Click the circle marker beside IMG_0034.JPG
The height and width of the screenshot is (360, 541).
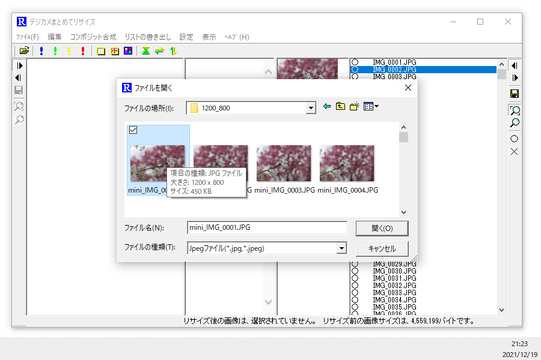[x=355, y=300]
